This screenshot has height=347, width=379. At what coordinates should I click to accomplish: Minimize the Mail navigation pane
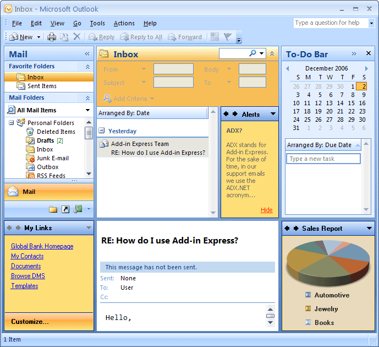(x=87, y=54)
